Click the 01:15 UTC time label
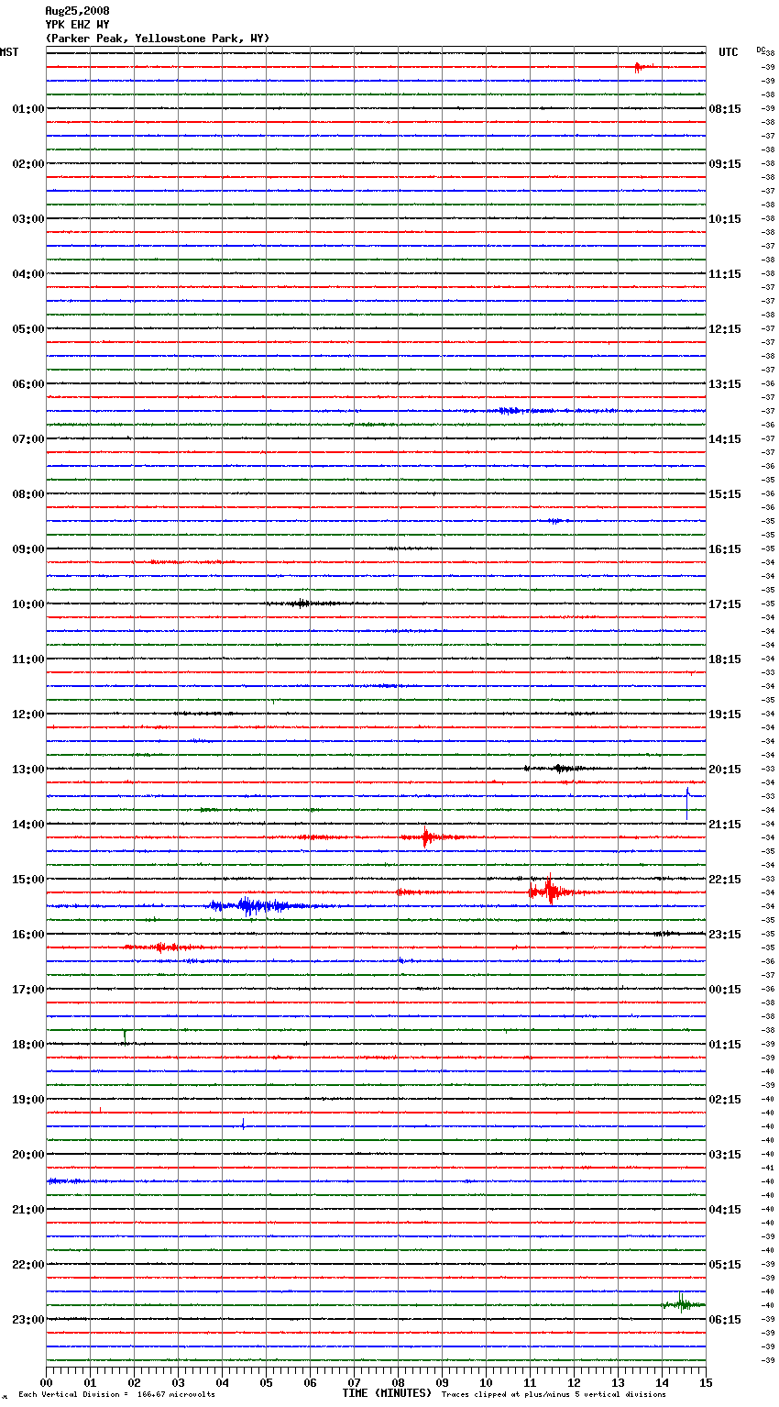This screenshot has width=779, height=1407. pos(725,1045)
